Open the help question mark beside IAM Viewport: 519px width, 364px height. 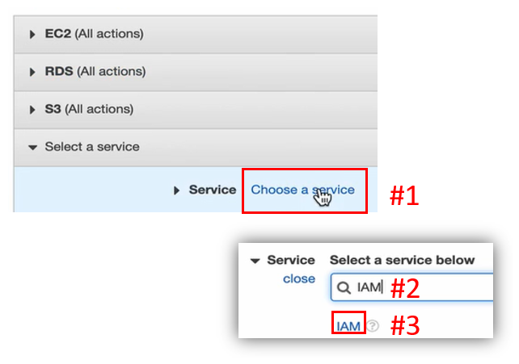tap(373, 326)
